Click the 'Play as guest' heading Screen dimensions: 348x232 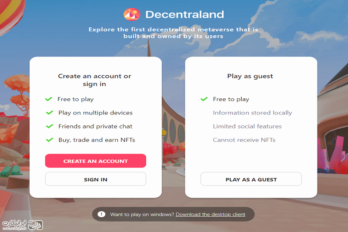click(250, 76)
